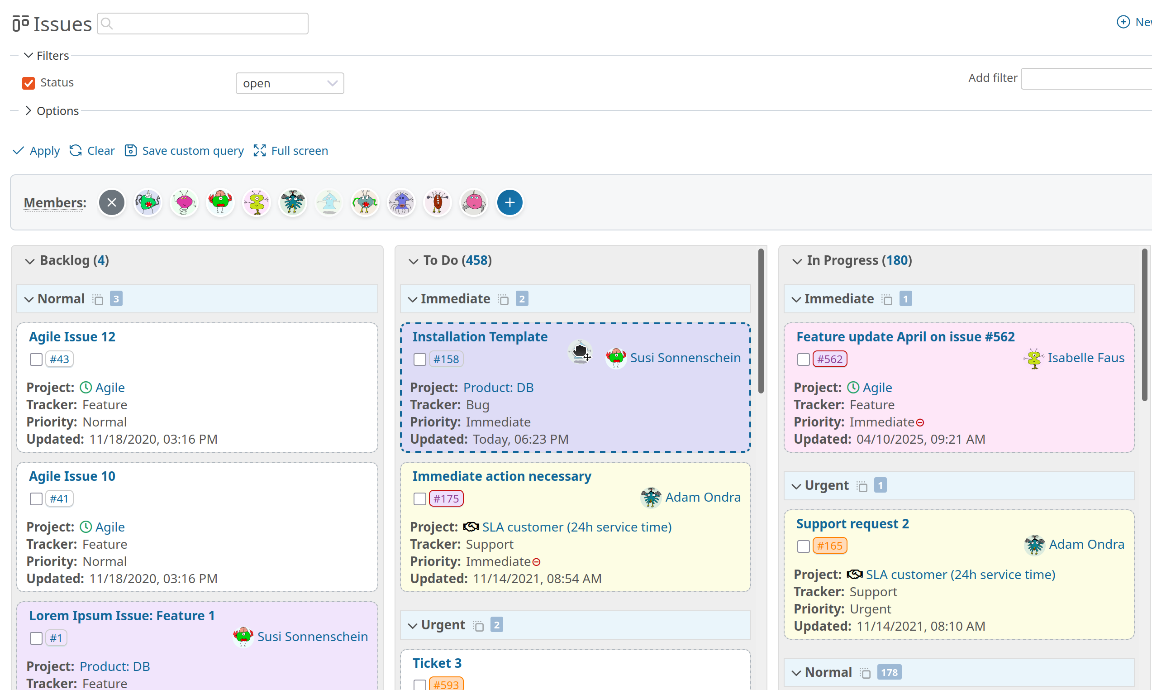Click the clock icon next to Agile project link
This screenshot has height=690, width=1152.
coord(86,387)
